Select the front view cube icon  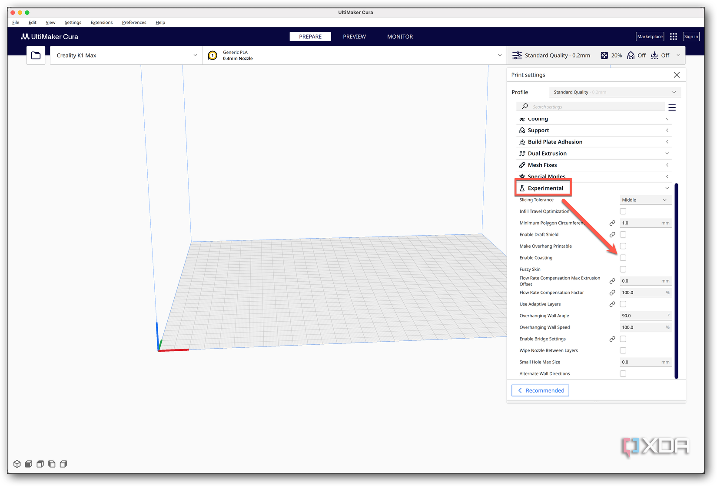click(28, 464)
